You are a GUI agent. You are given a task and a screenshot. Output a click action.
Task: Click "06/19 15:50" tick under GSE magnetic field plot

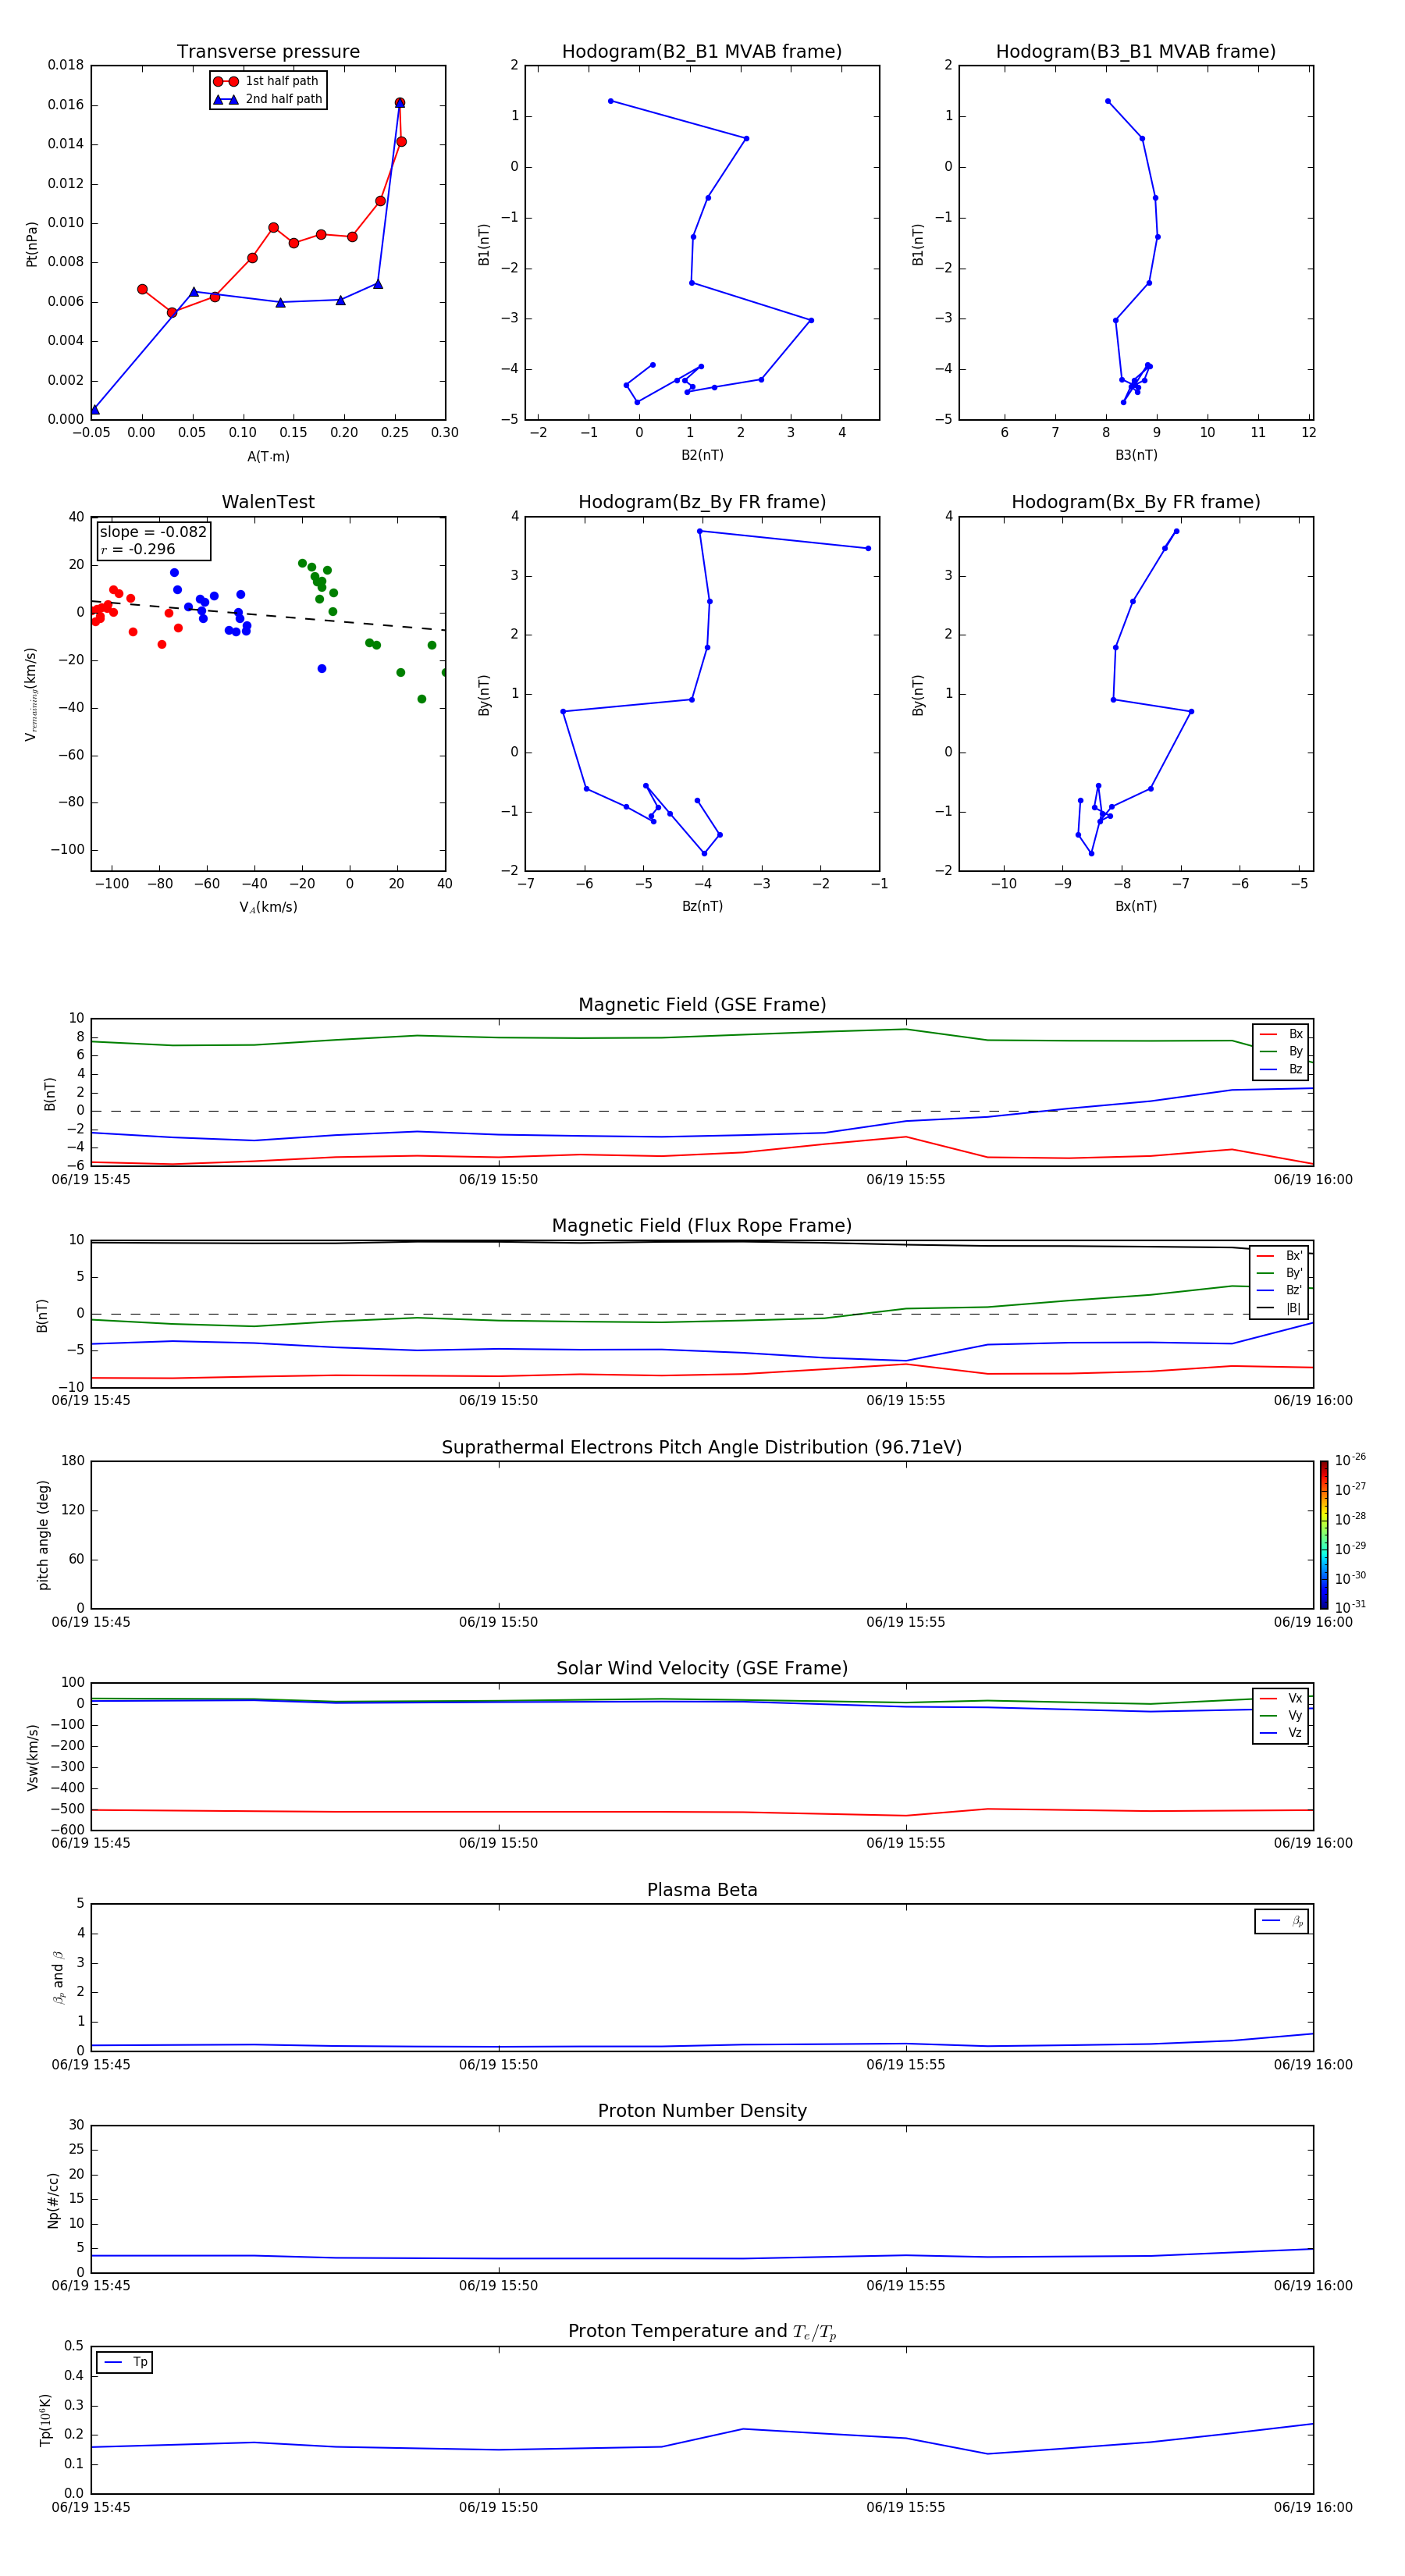498,1179
